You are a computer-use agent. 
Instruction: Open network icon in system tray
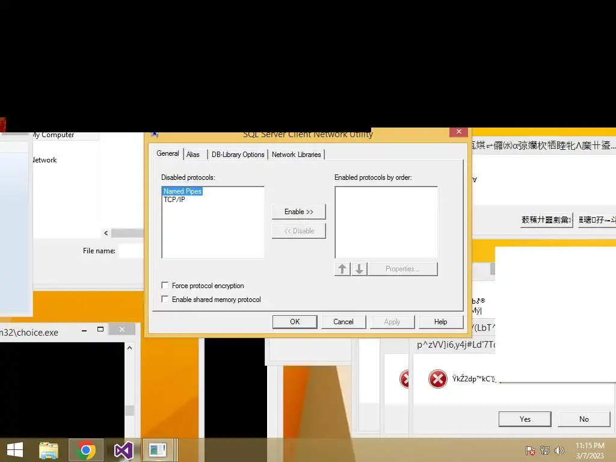point(545,451)
